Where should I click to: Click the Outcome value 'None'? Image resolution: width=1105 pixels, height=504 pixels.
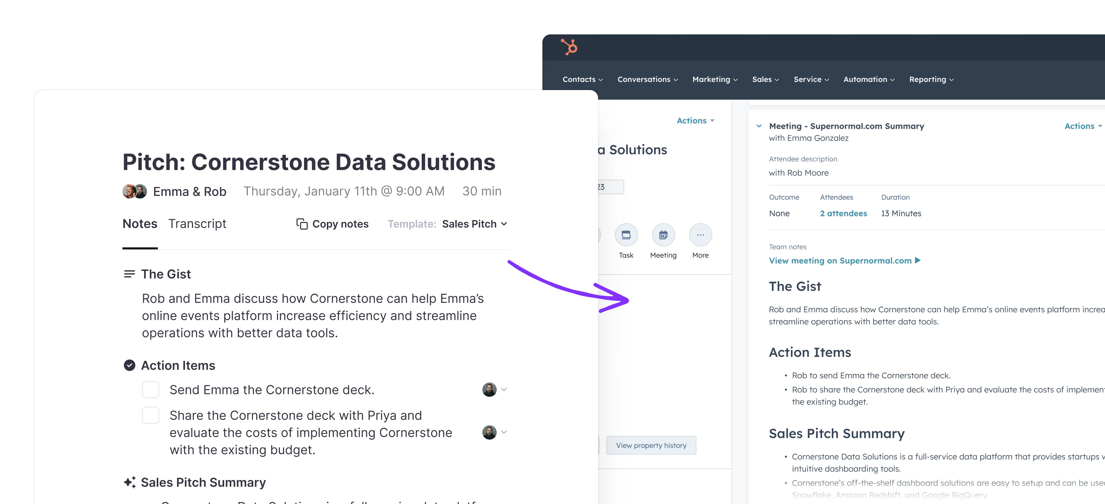tap(779, 213)
